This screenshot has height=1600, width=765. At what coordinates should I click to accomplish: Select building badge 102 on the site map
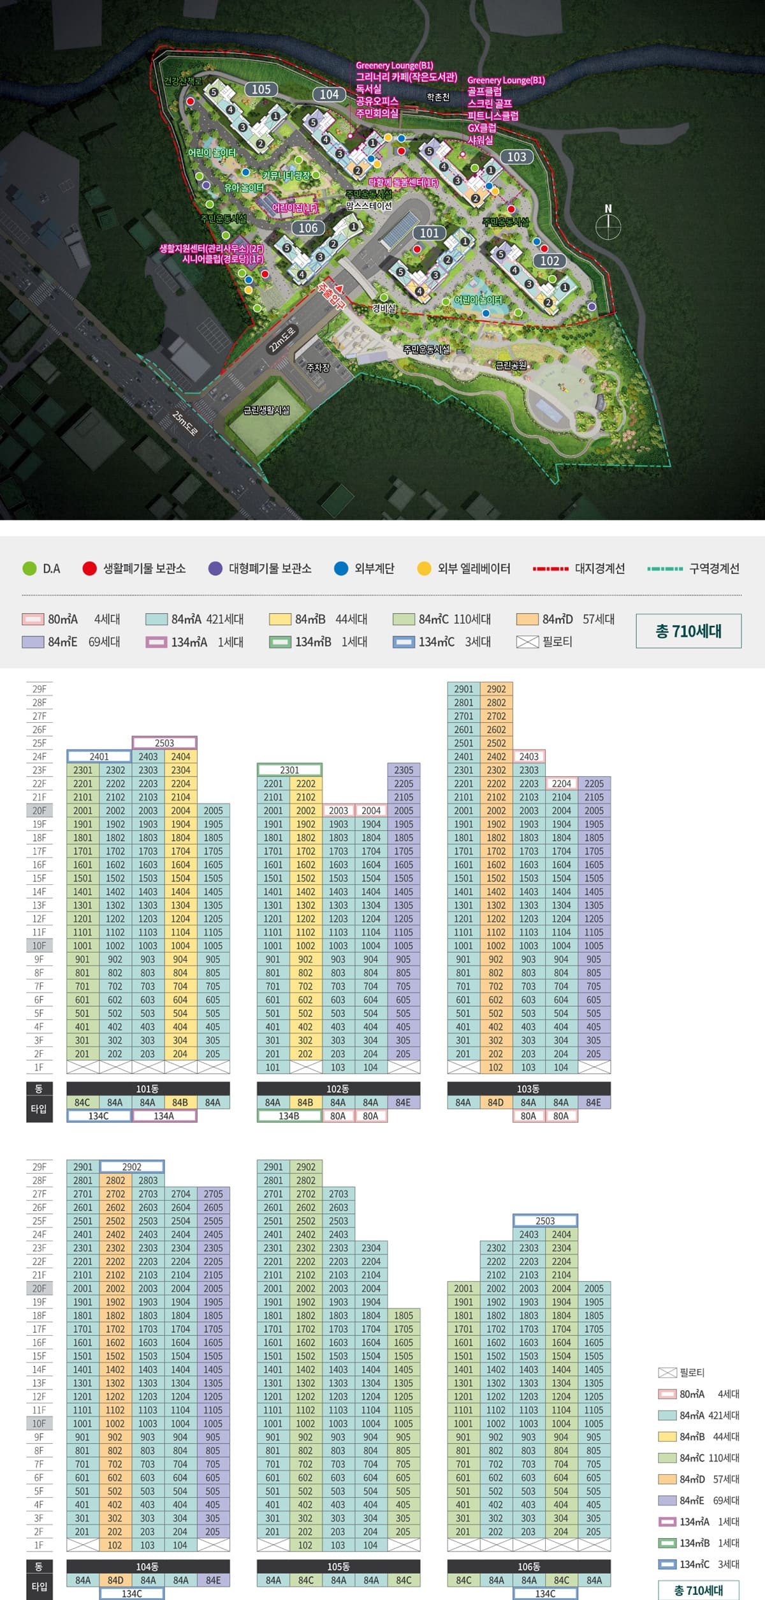[550, 260]
